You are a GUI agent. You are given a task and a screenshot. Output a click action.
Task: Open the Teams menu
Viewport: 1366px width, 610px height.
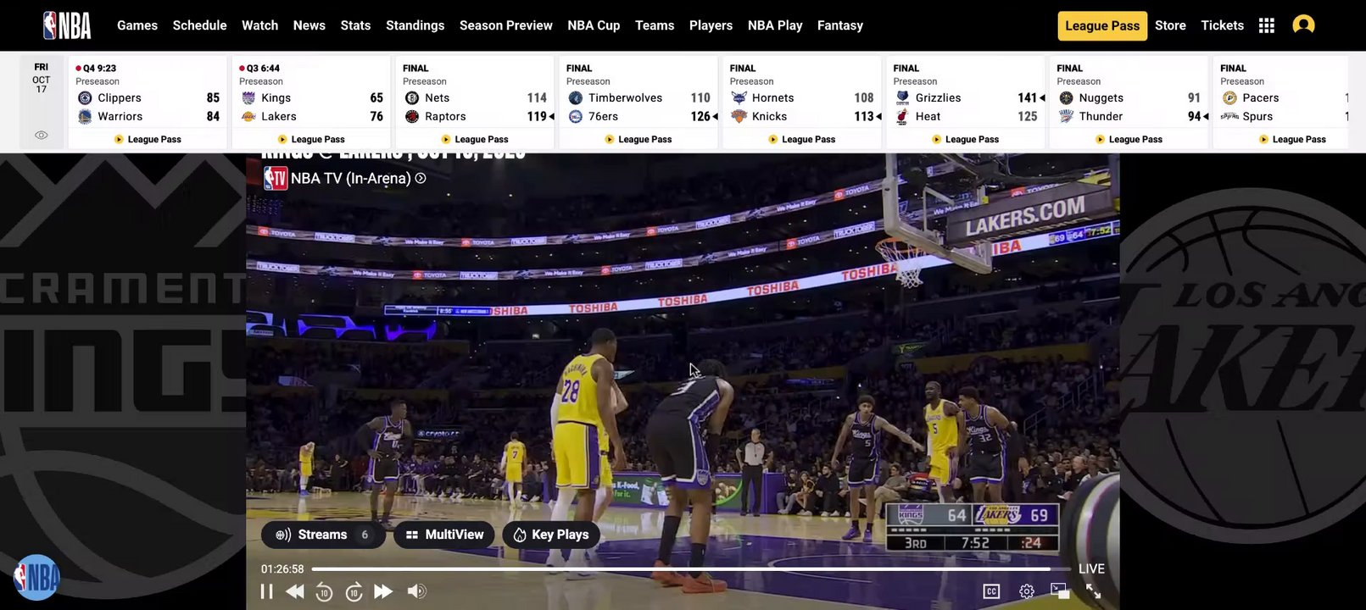coord(655,25)
